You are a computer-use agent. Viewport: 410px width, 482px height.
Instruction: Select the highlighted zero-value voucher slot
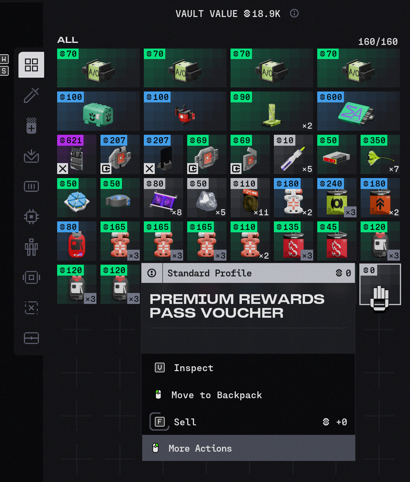(x=380, y=285)
